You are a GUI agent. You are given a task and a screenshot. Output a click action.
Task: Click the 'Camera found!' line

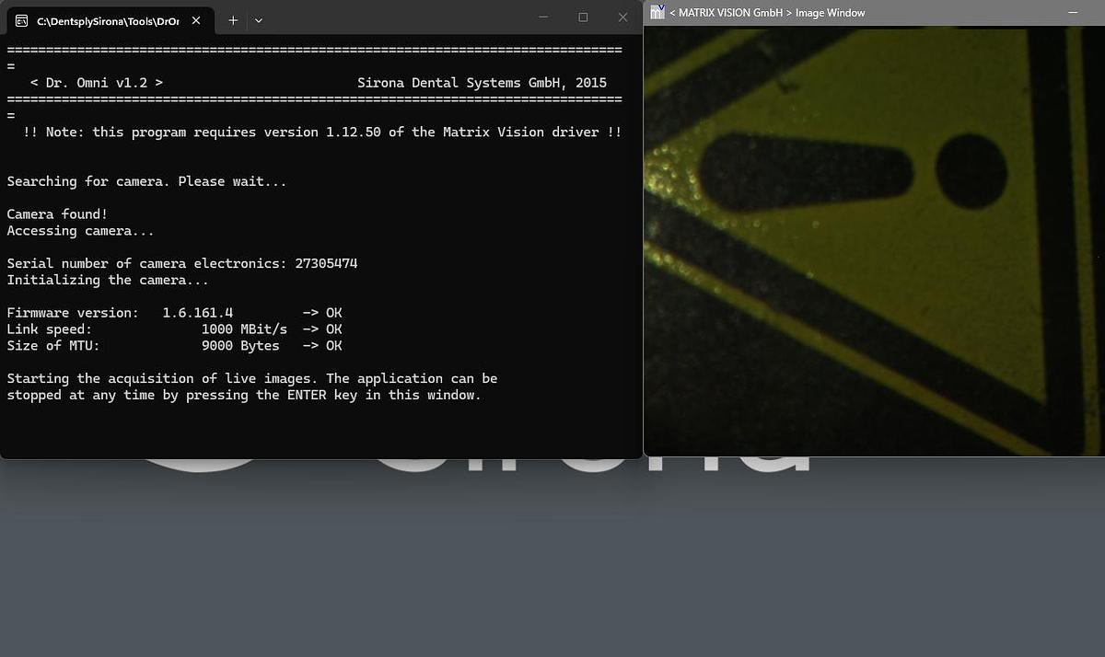(57, 214)
